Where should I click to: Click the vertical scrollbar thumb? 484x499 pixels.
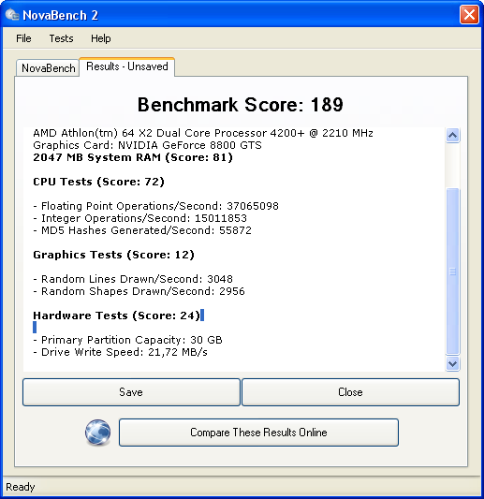(x=452, y=272)
